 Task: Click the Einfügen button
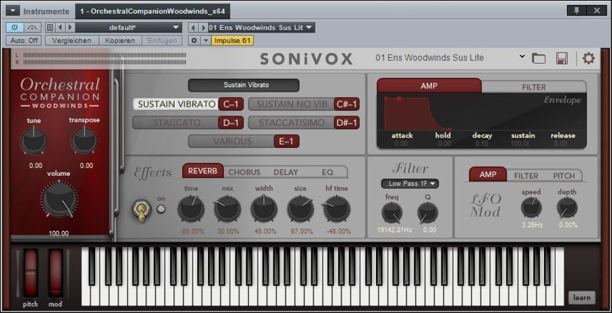pos(162,41)
